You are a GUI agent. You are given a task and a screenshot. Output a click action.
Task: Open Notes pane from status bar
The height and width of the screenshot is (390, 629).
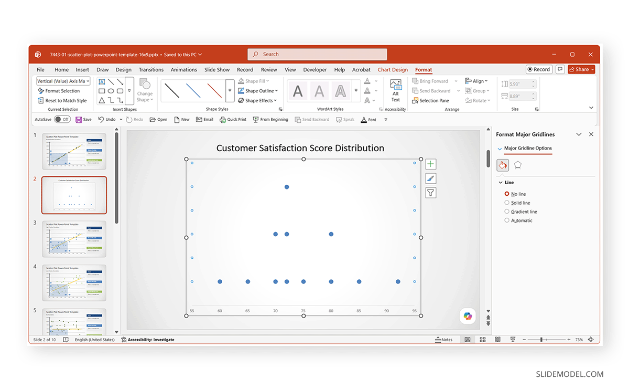pos(444,340)
